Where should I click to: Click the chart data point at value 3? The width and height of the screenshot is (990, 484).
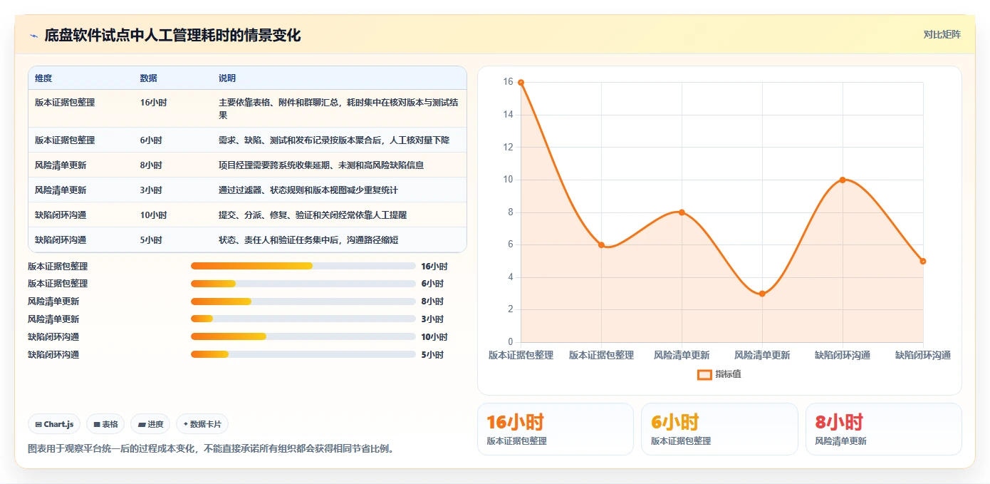point(762,294)
